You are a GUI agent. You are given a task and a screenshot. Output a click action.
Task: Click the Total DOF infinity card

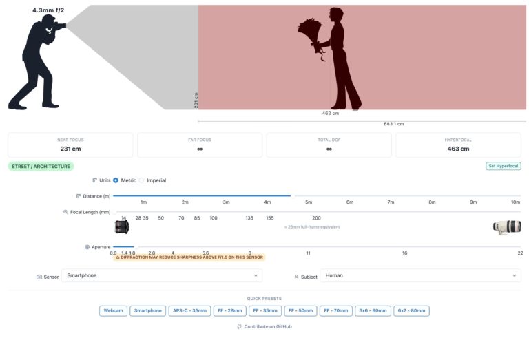pyautogui.click(x=329, y=145)
